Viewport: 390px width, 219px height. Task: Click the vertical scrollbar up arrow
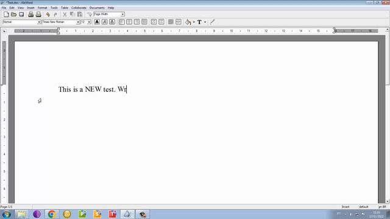[x=388, y=30]
